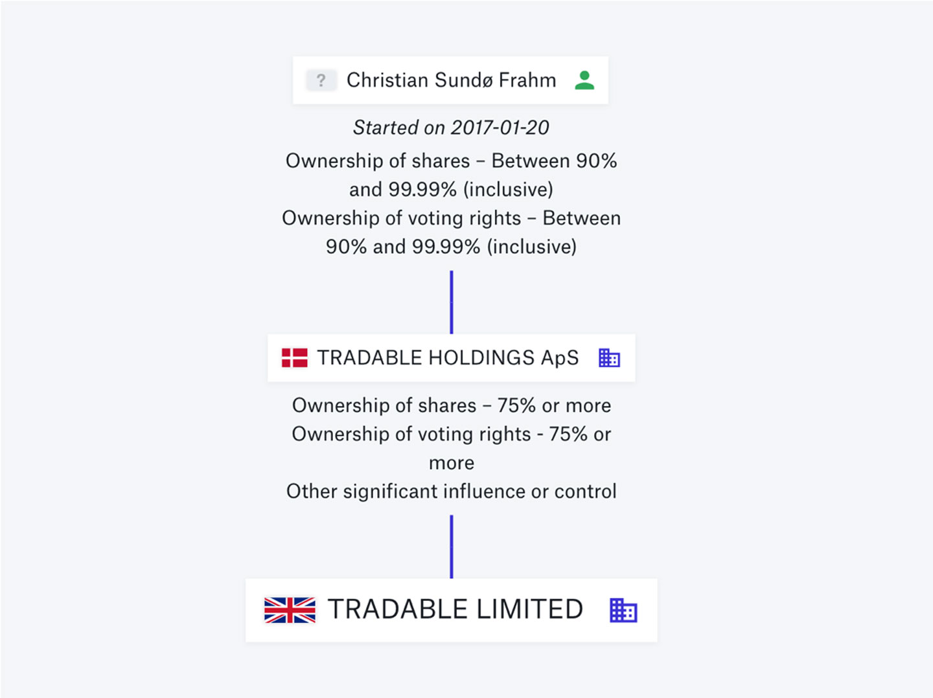
Task: Open the TRADABLE LIMITED company name
Action: [455, 610]
